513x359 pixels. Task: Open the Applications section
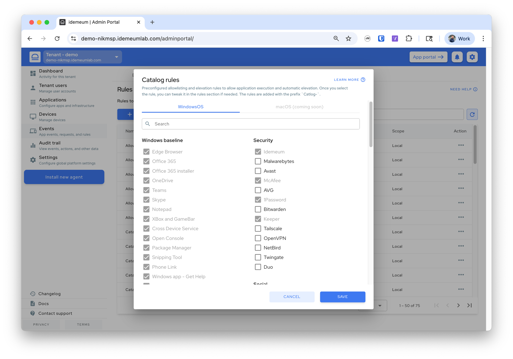point(64,102)
